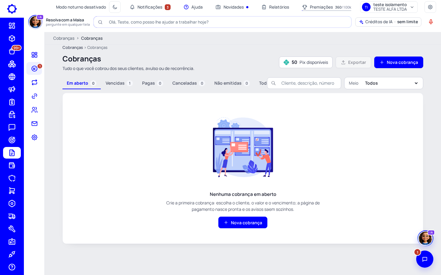The image size is (441, 275).
Task: Open the clipboard with dollar sign icon
Action: [12, 102]
